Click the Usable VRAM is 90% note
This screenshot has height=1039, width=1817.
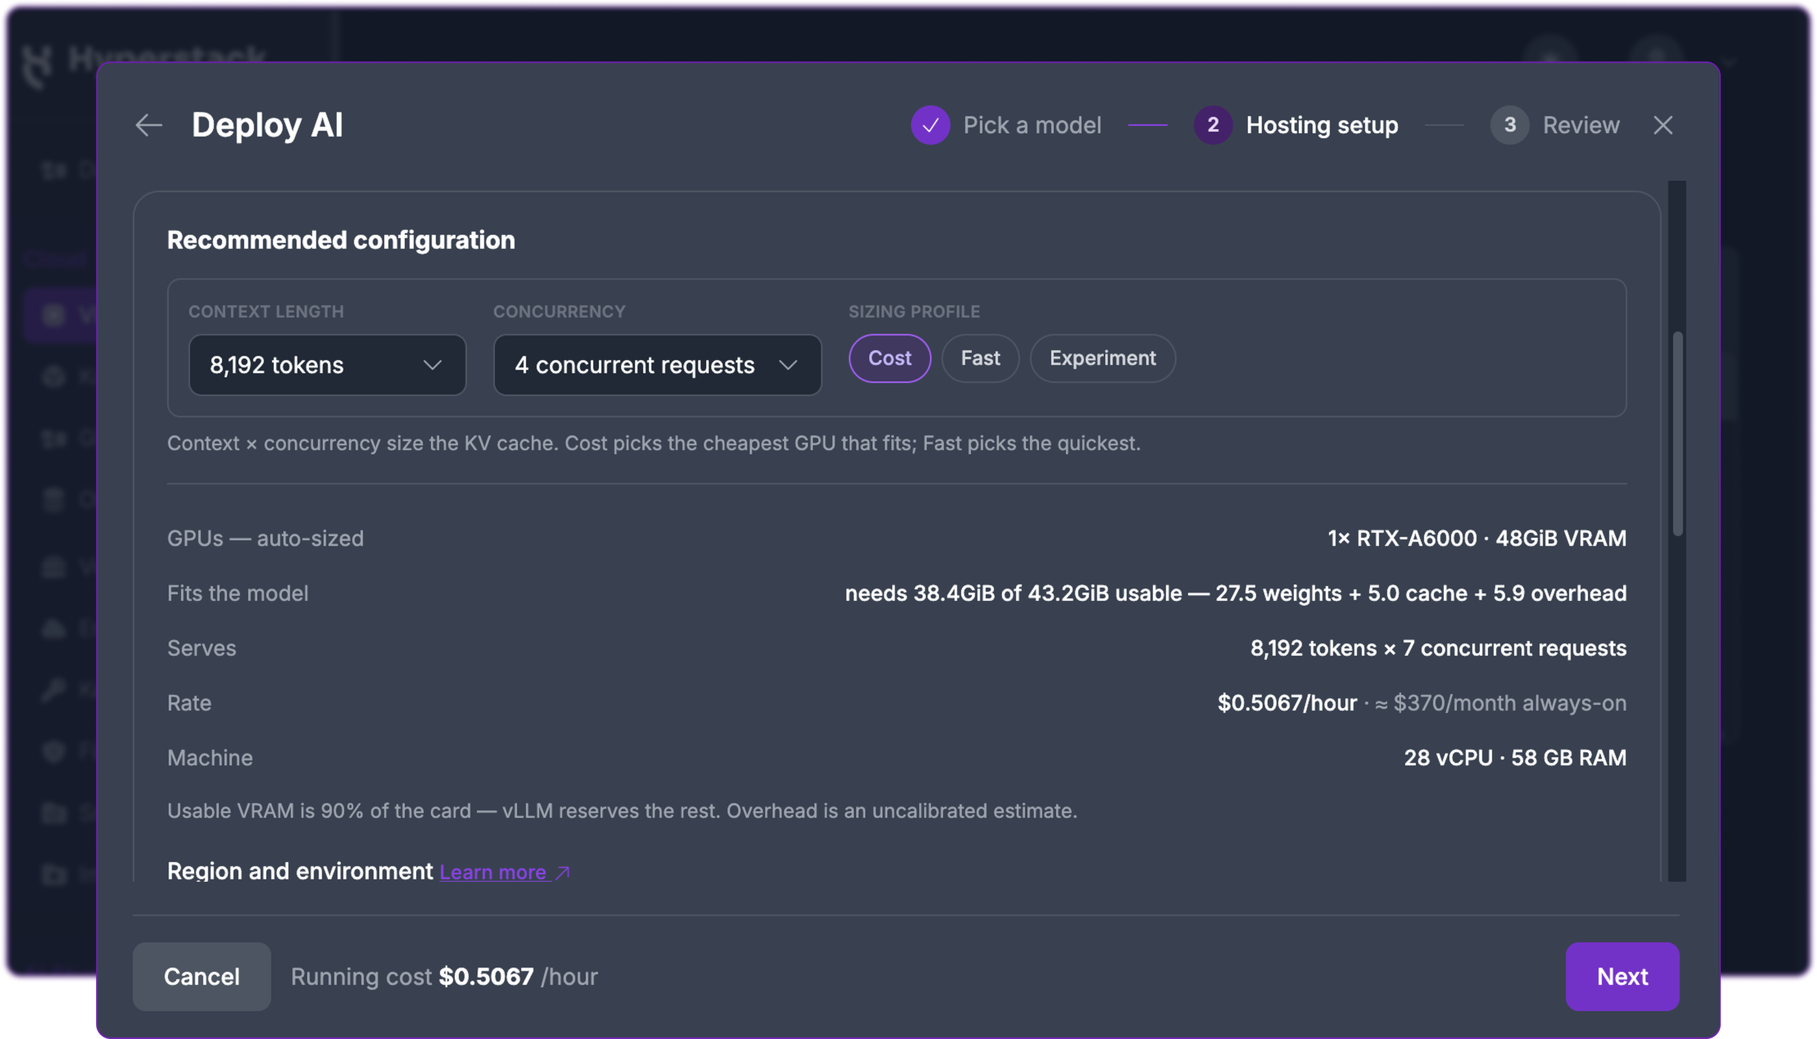pyautogui.click(x=622, y=811)
